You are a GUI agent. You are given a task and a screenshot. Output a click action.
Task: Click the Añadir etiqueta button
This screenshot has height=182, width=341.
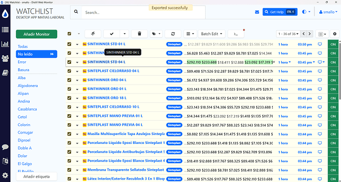coord(37,177)
